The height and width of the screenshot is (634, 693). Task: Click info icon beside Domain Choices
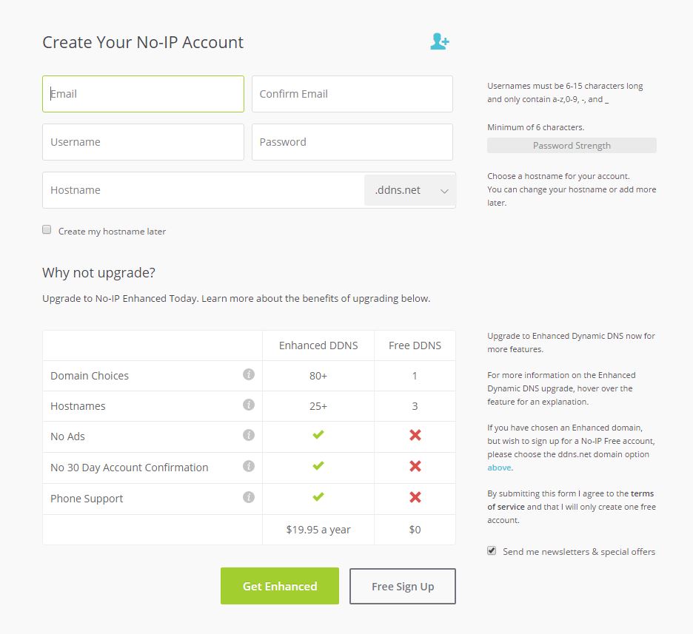click(x=249, y=374)
